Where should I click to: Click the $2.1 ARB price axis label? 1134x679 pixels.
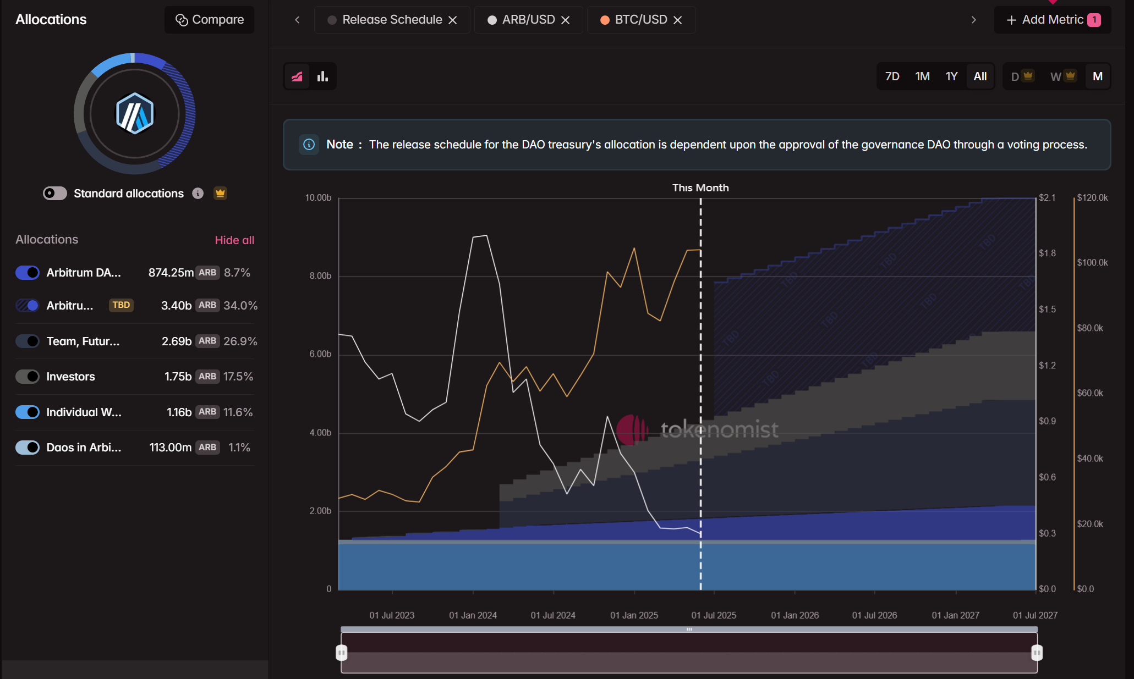[1047, 197]
